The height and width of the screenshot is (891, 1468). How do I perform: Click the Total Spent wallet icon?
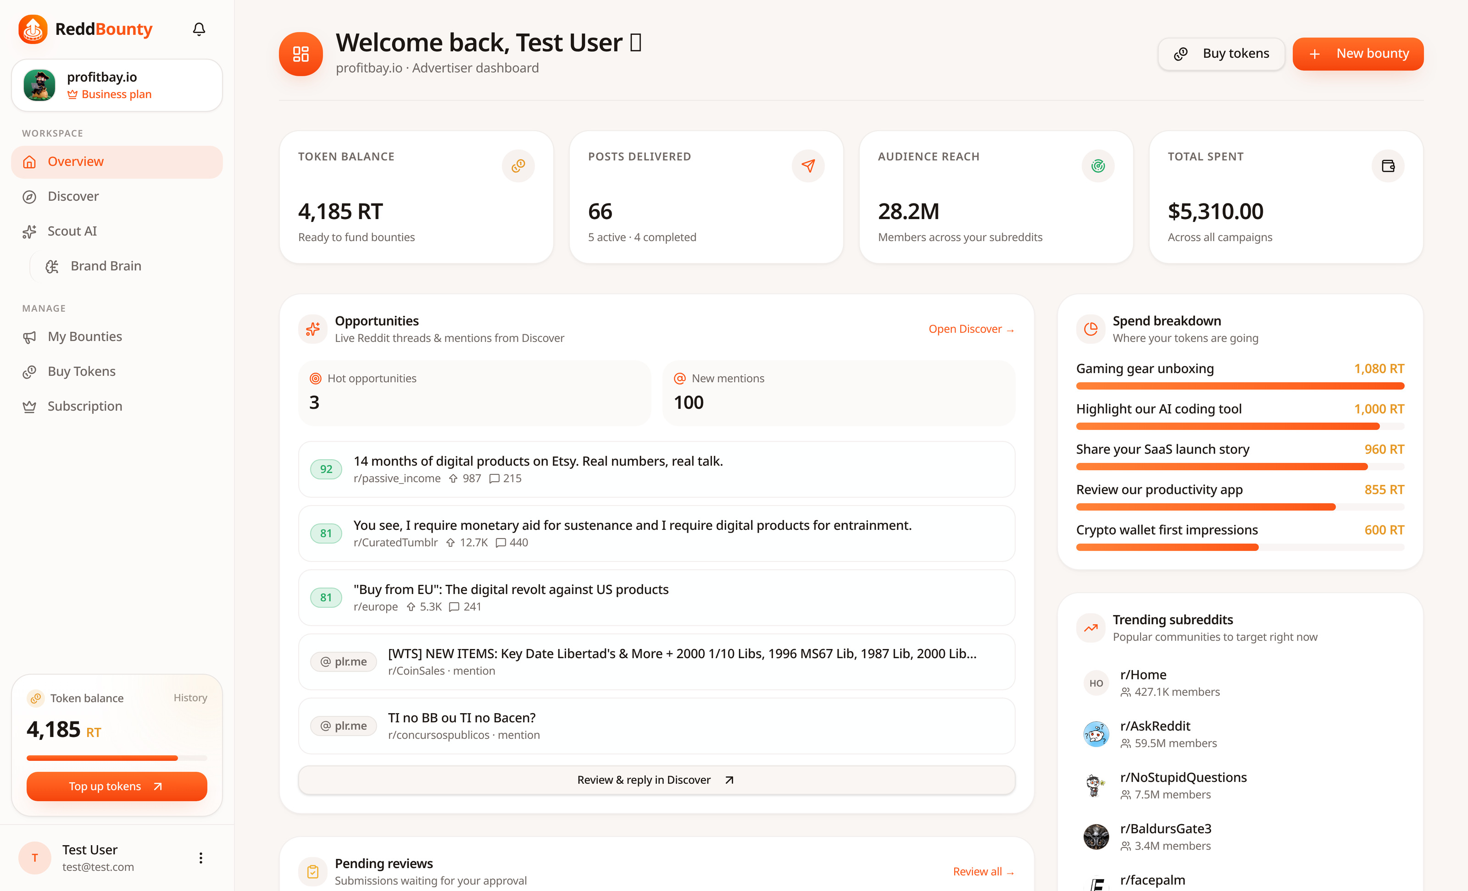click(1388, 166)
